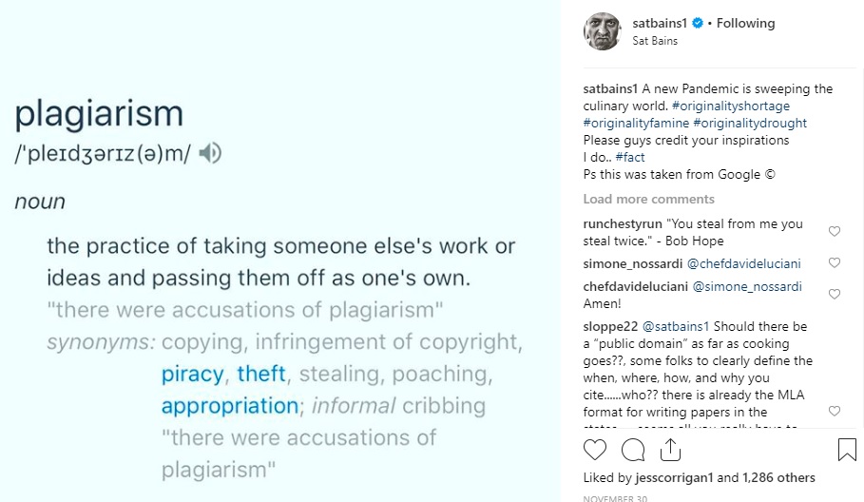Like the post with the heart icon
Screen dimensions: 864x502
[x=595, y=449]
